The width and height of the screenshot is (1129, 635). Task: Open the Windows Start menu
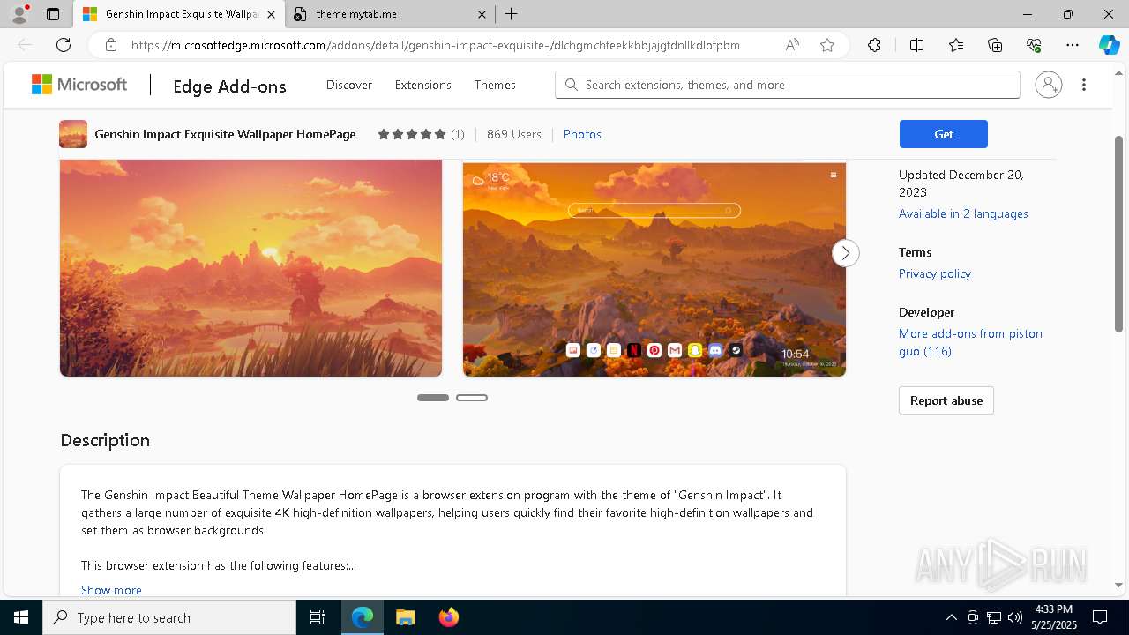point(21,617)
